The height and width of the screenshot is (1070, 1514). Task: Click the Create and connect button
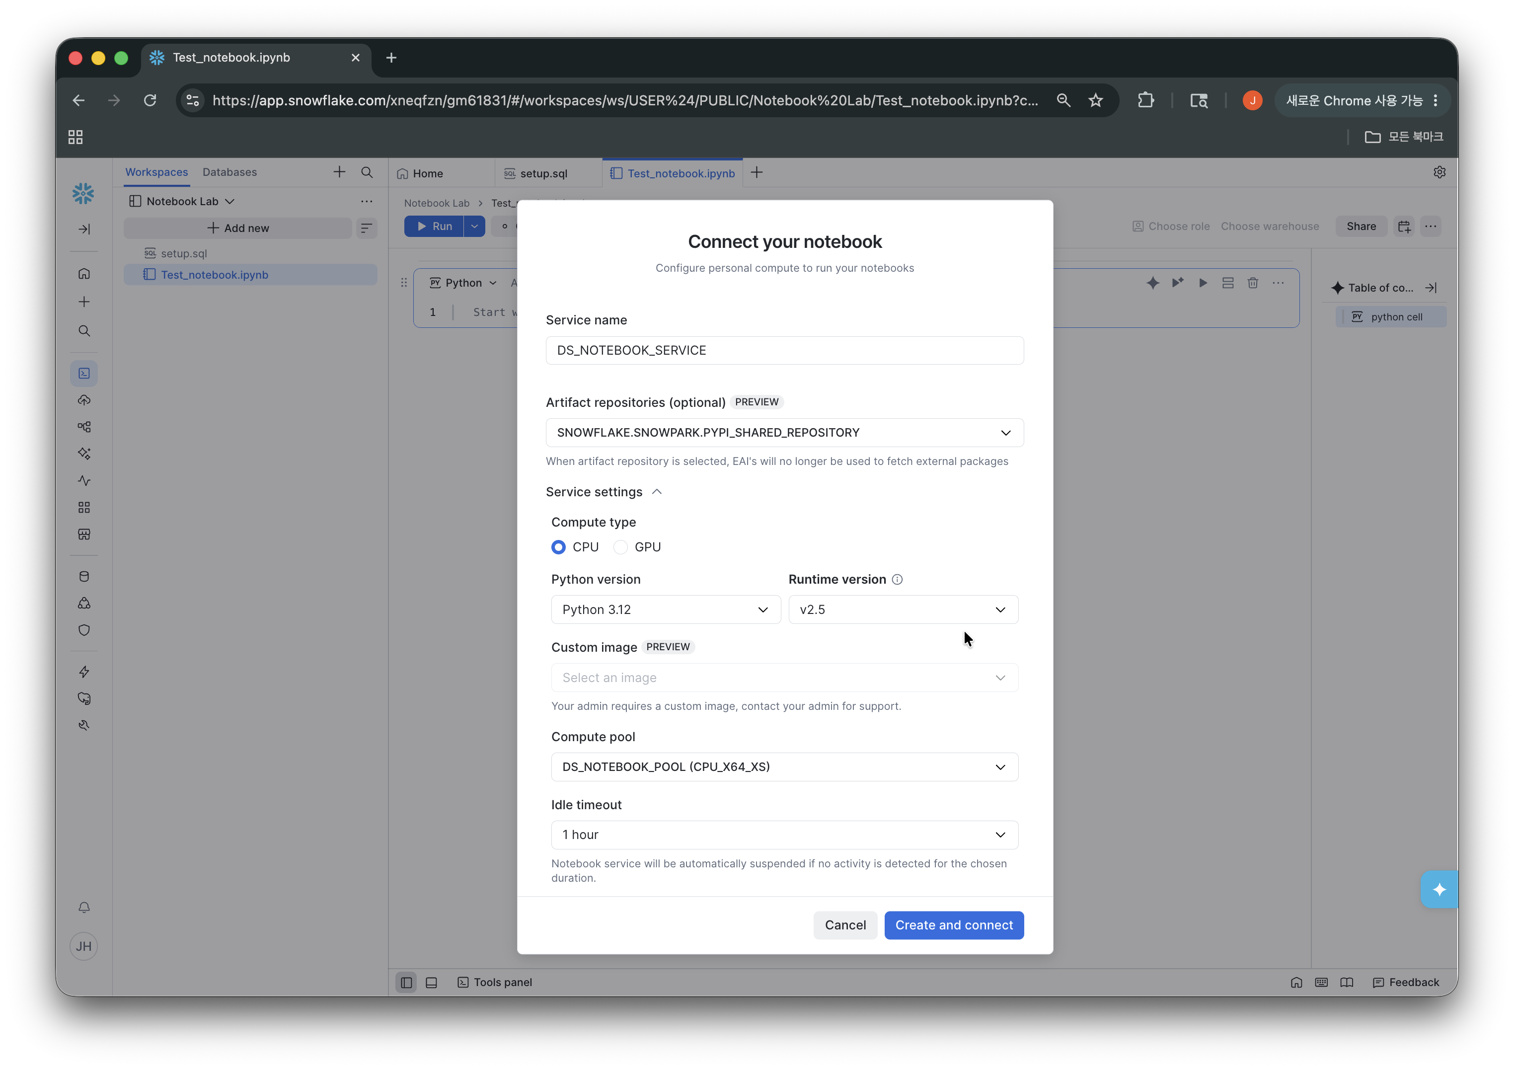pos(954,925)
